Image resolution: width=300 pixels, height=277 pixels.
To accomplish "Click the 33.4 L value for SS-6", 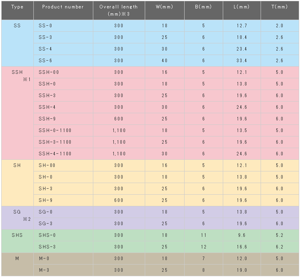I will tap(242, 61).
